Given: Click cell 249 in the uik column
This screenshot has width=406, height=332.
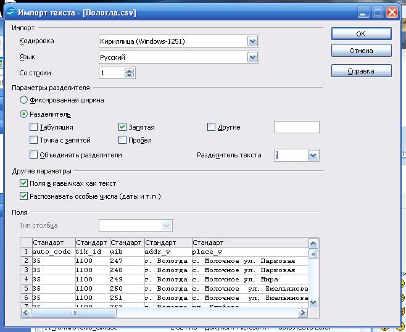Looking at the screenshot, I should (x=127, y=280).
